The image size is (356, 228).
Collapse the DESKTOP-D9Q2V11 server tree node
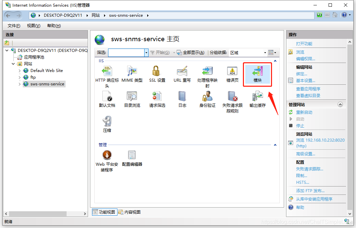point(7,51)
